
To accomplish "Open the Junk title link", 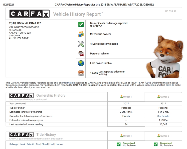I will tap(23, 144).
